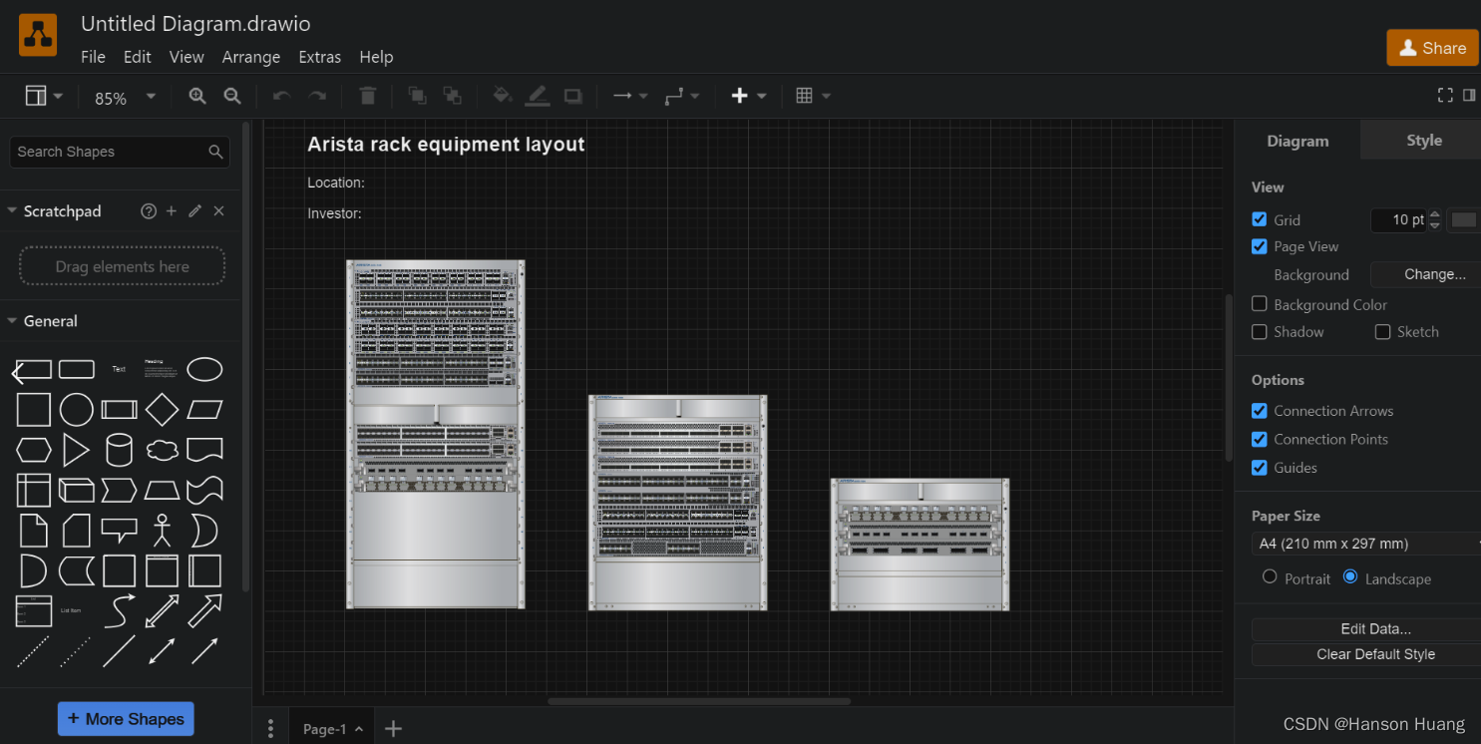The width and height of the screenshot is (1481, 744).
Task: Collapse the format panel icon
Action: tap(1469, 95)
